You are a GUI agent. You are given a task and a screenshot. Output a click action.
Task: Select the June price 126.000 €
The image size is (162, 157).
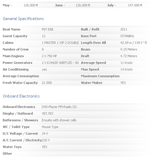point(83,5)
